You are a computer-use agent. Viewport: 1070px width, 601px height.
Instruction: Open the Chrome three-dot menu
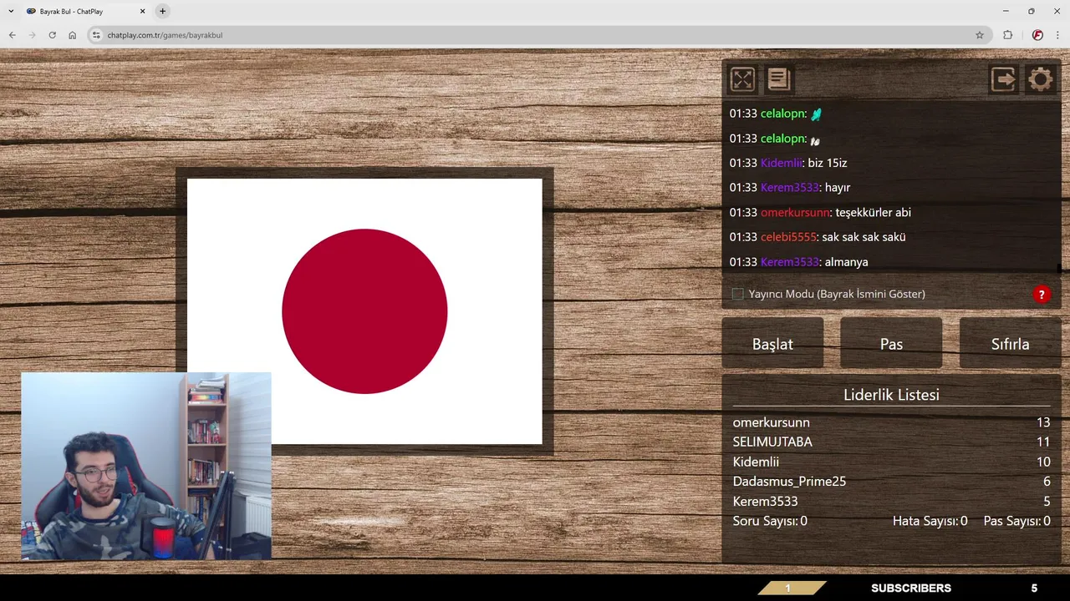[1057, 35]
